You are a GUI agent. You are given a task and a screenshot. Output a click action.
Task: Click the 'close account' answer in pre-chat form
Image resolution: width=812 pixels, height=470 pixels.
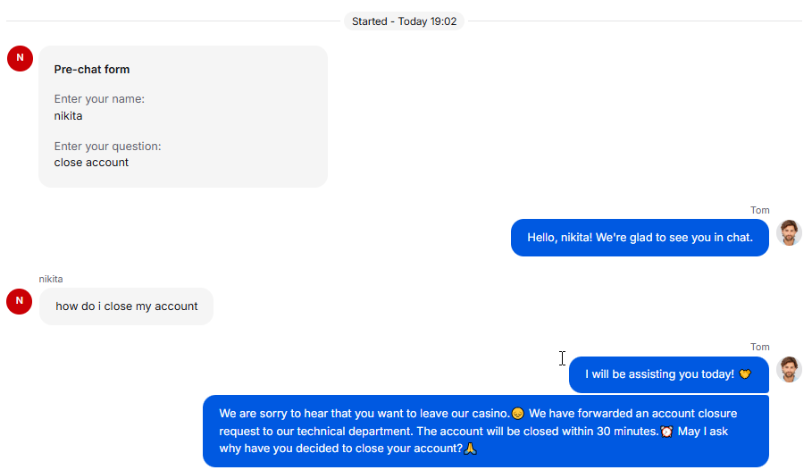tap(91, 163)
